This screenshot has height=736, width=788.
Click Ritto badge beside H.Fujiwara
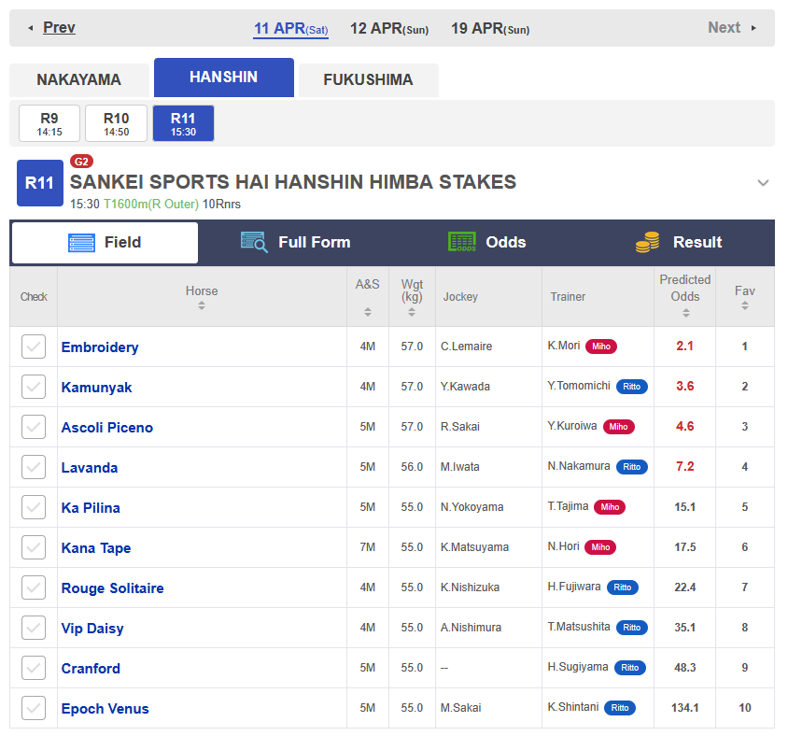coord(623,587)
